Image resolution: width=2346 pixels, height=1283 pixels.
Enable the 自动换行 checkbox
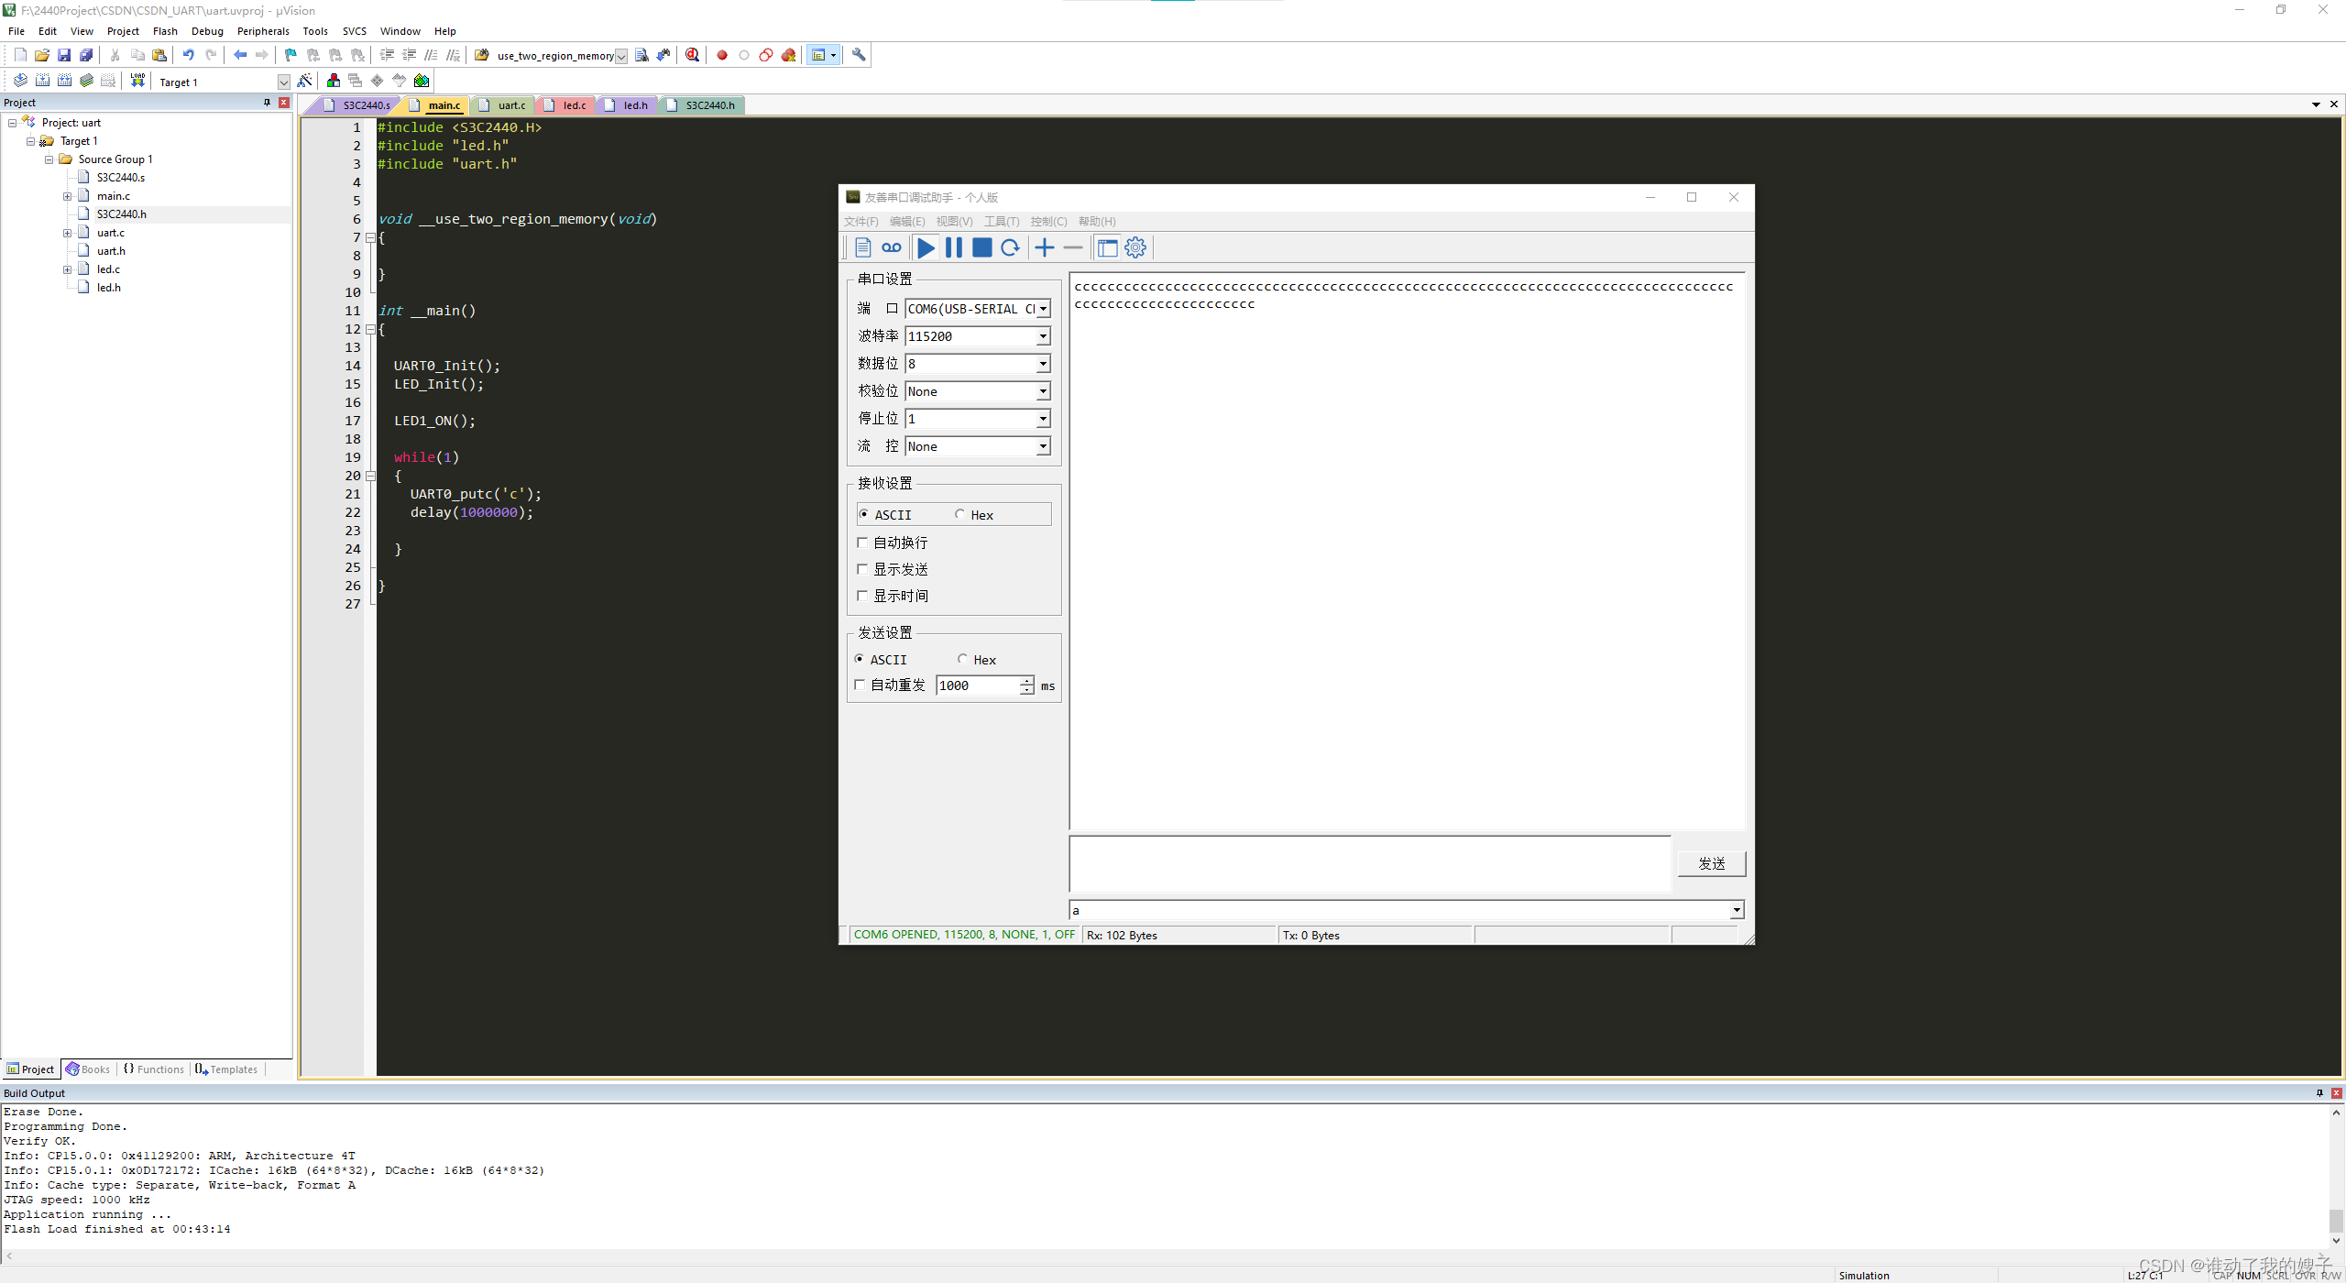click(x=862, y=543)
